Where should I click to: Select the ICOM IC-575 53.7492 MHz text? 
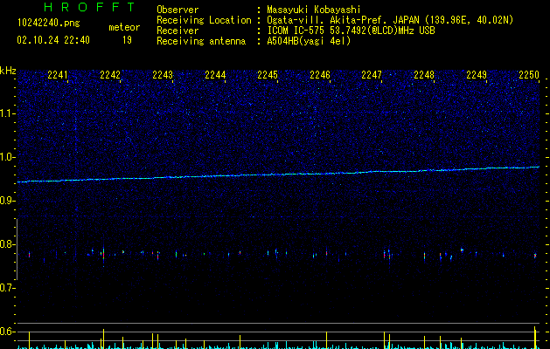351,31
